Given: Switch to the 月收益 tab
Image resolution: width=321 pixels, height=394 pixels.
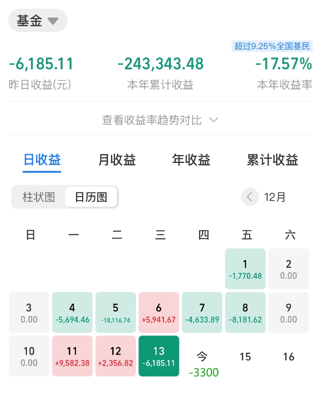Looking at the screenshot, I should [x=117, y=160].
